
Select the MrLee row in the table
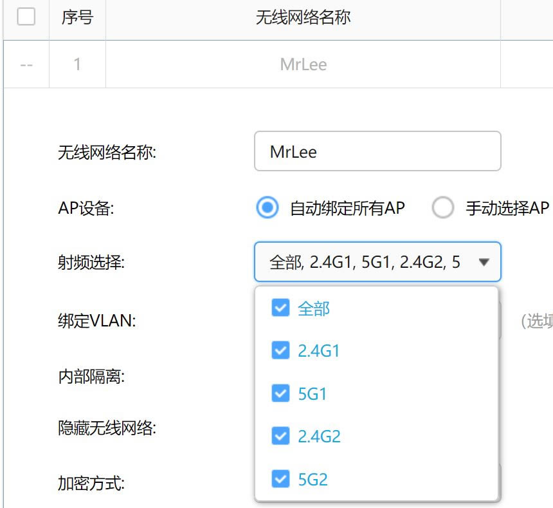pyautogui.click(x=304, y=64)
